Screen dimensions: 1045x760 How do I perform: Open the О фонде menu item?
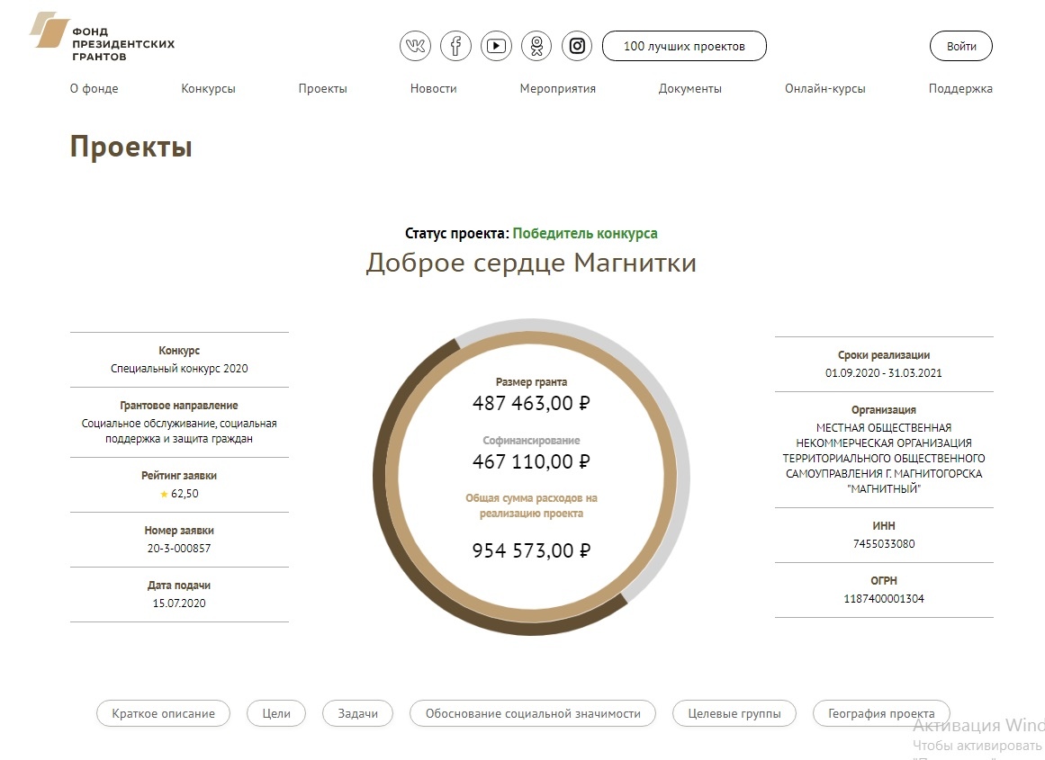94,88
